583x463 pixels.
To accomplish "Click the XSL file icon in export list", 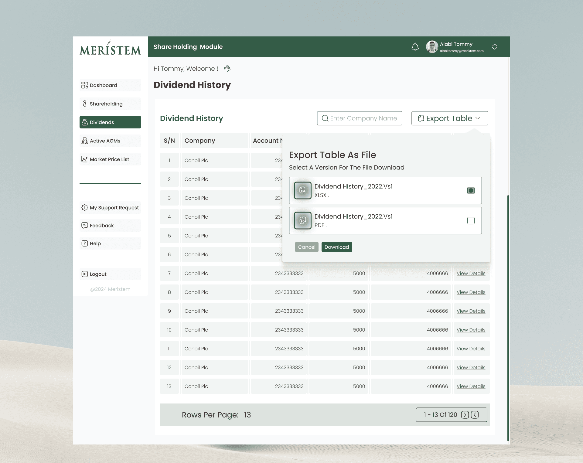I will [x=303, y=190].
